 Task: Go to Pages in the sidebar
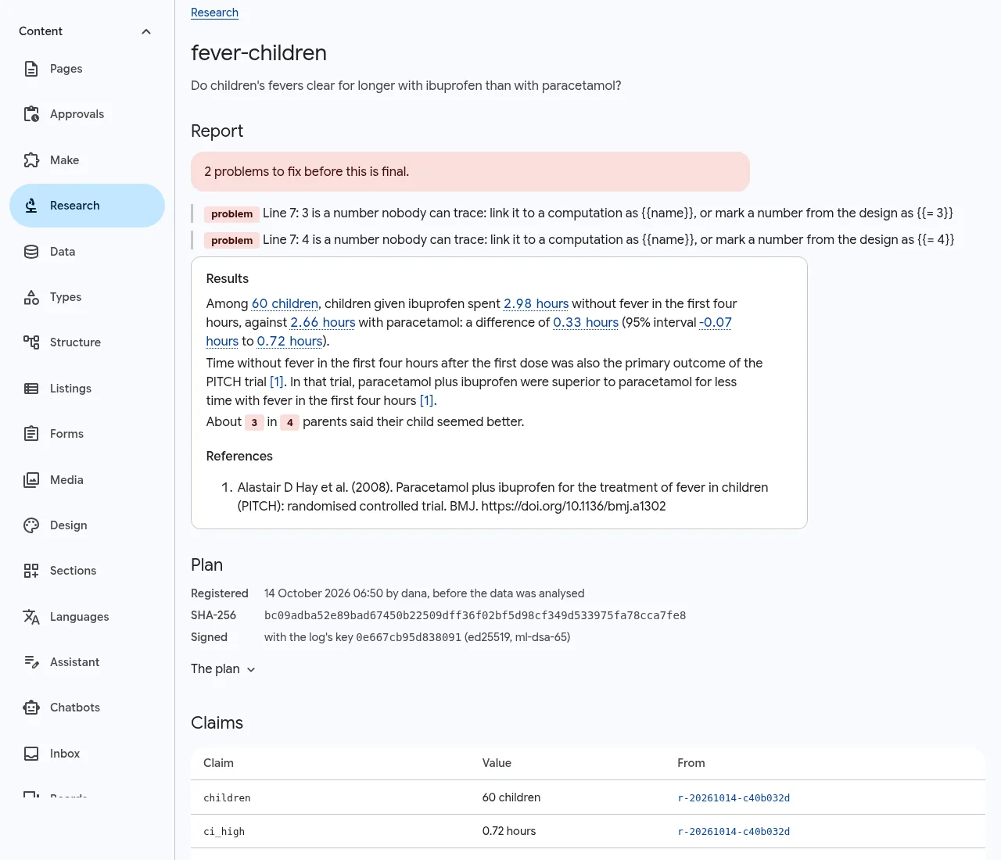pyautogui.click(x=87, y=69)
